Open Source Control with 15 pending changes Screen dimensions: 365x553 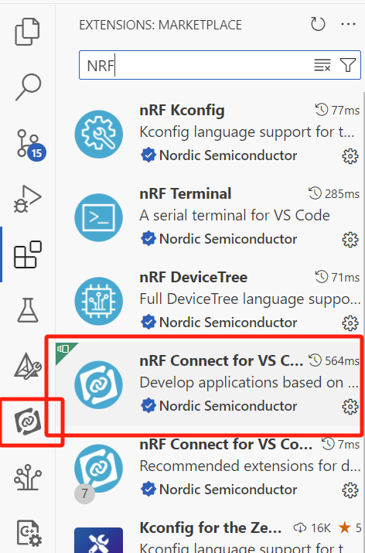coord(29,145)
